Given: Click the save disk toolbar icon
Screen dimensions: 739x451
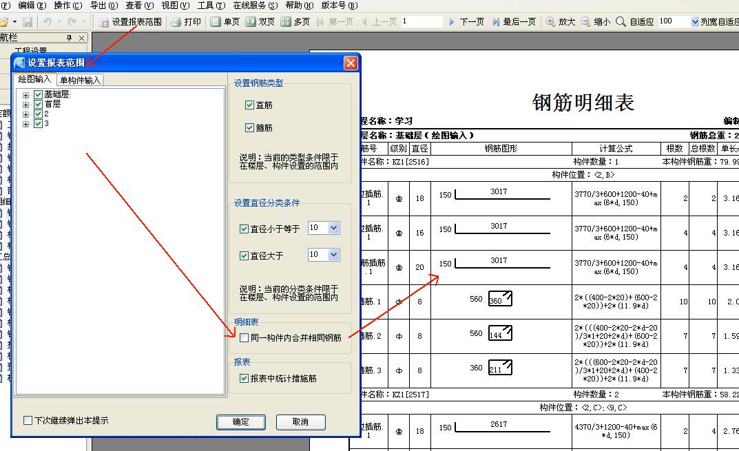Looking at the screenshot, I should tap(28, 21).
